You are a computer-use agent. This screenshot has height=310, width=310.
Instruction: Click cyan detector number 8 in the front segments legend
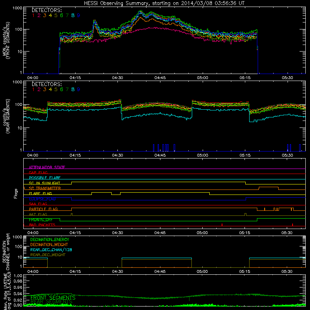point(73,15)
